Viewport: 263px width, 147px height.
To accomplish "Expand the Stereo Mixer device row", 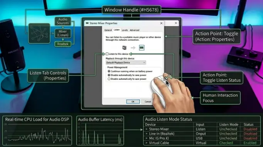I will tap(147, 129).
